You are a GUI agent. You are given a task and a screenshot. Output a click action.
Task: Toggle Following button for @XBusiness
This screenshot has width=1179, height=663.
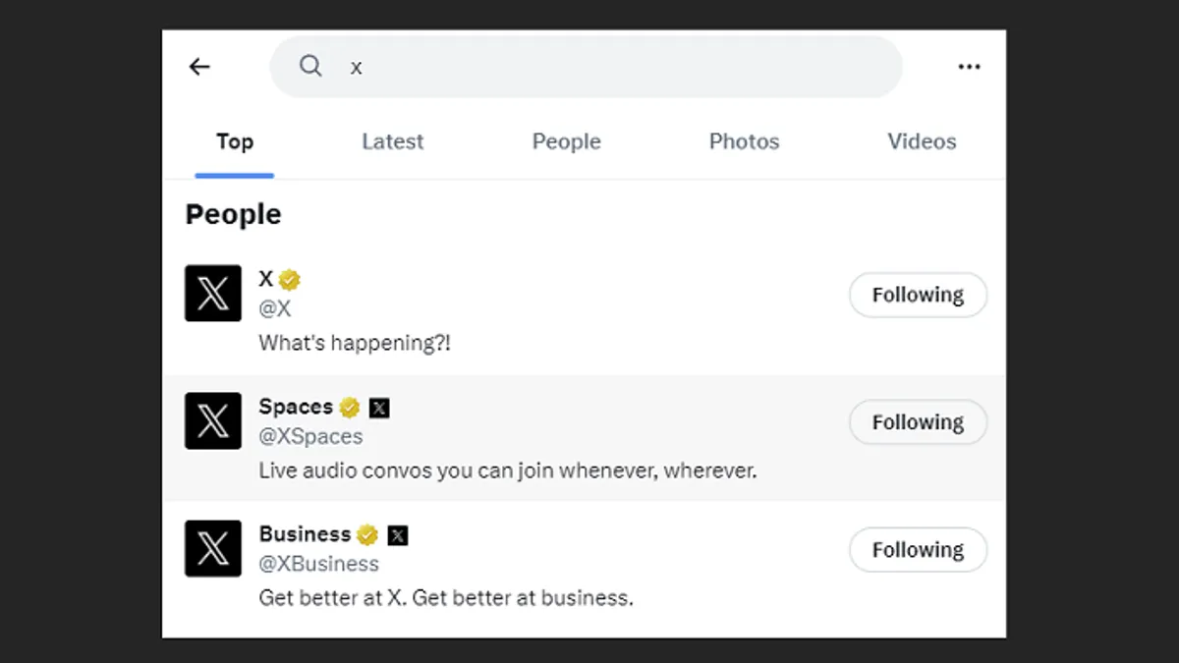click(x=918, y=550)
